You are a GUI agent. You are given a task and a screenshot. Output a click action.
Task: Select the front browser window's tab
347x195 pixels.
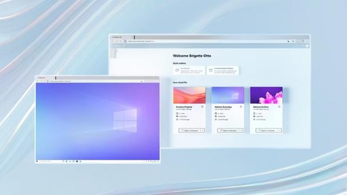46,78
